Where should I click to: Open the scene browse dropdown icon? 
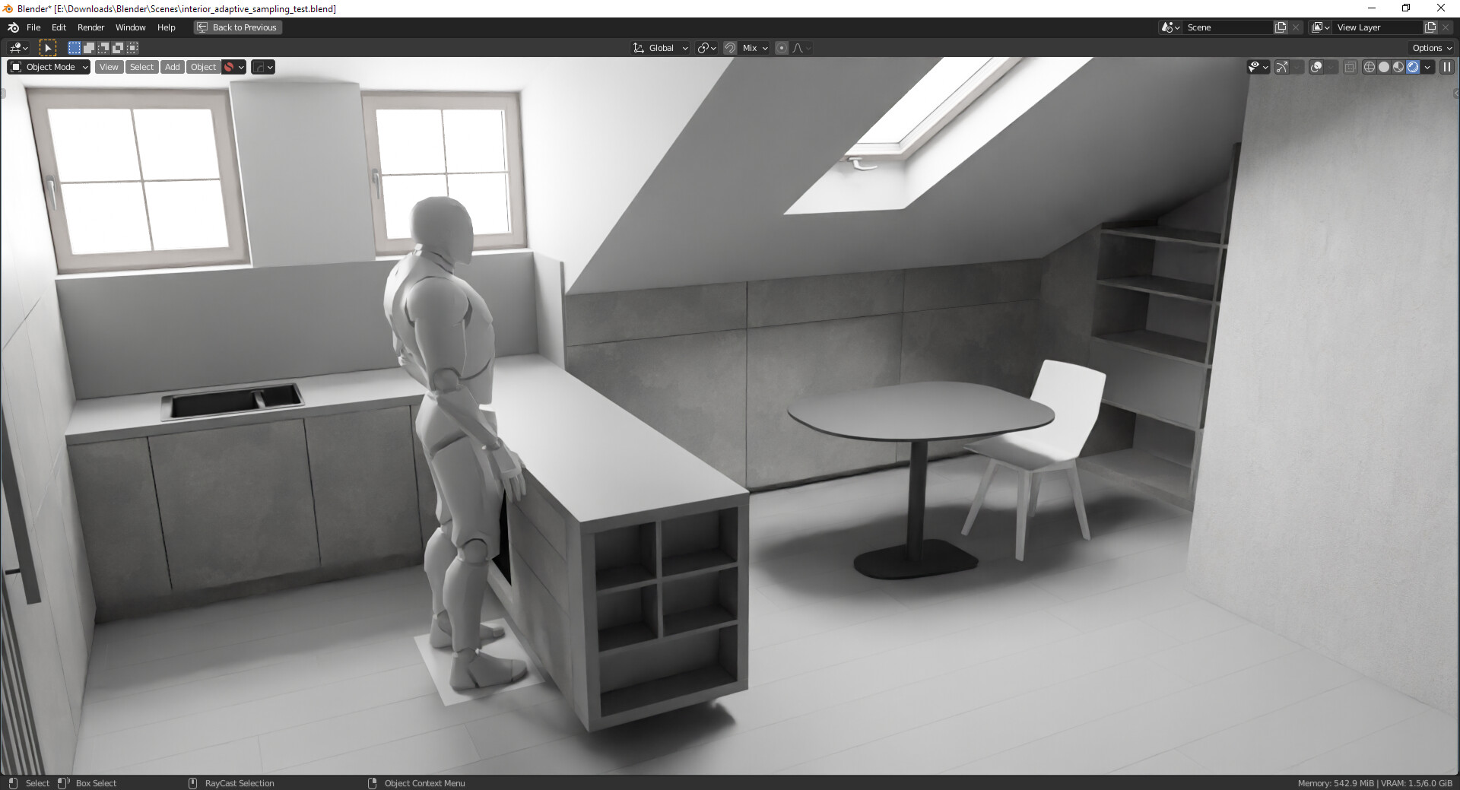1170,27
